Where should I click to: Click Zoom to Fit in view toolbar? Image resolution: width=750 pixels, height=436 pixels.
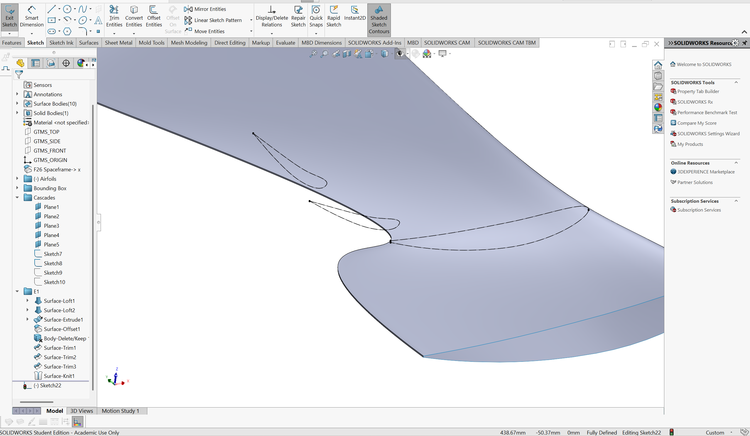(x=313, y=54)
